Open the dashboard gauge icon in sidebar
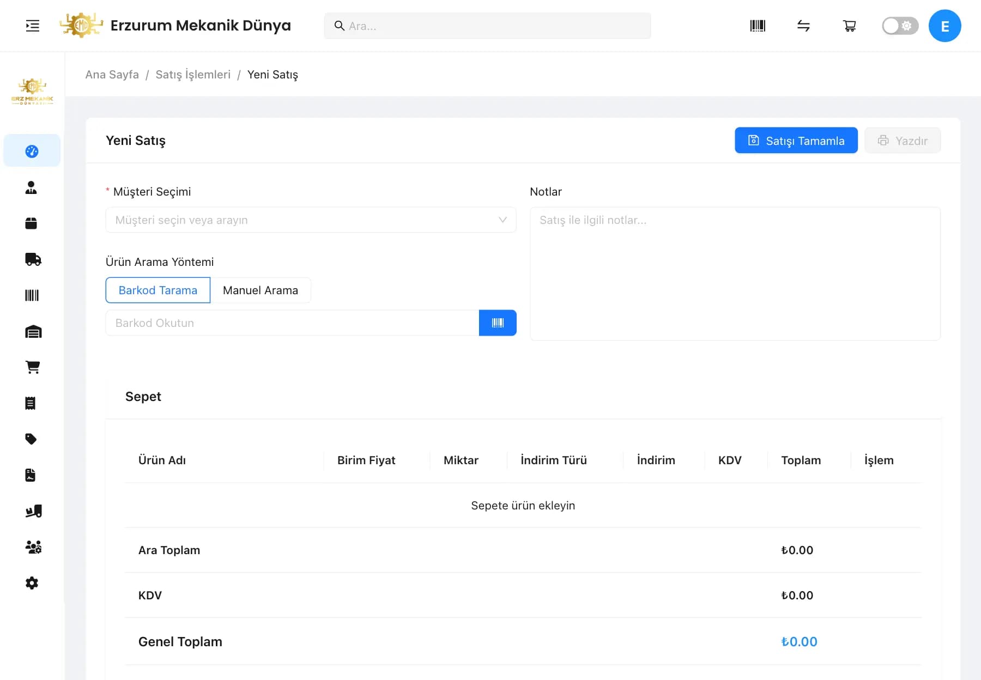This screenshot has height=680, width=981. coord(32,151)
